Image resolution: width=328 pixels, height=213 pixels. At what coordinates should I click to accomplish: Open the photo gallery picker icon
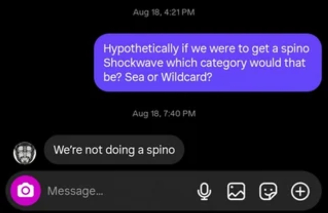pos(236,191)
